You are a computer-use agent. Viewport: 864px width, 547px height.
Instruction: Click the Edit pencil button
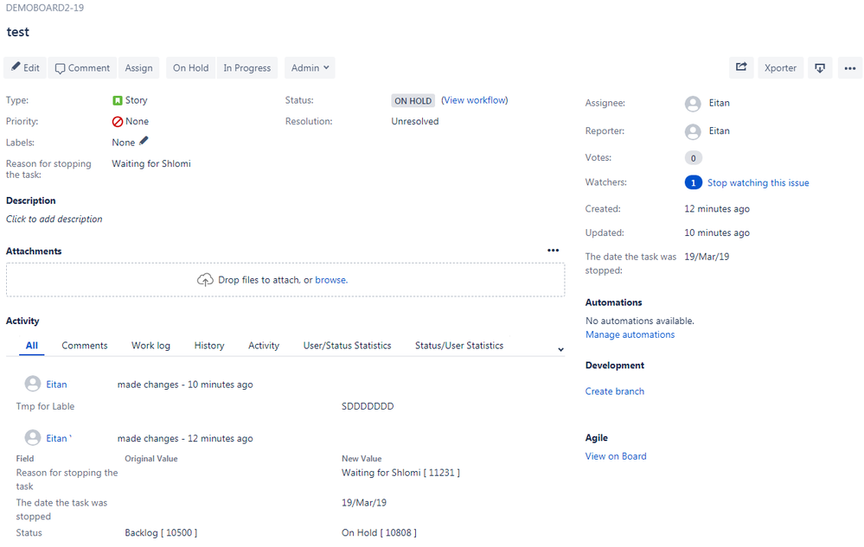pyautogui.click(x=25, y=67)
